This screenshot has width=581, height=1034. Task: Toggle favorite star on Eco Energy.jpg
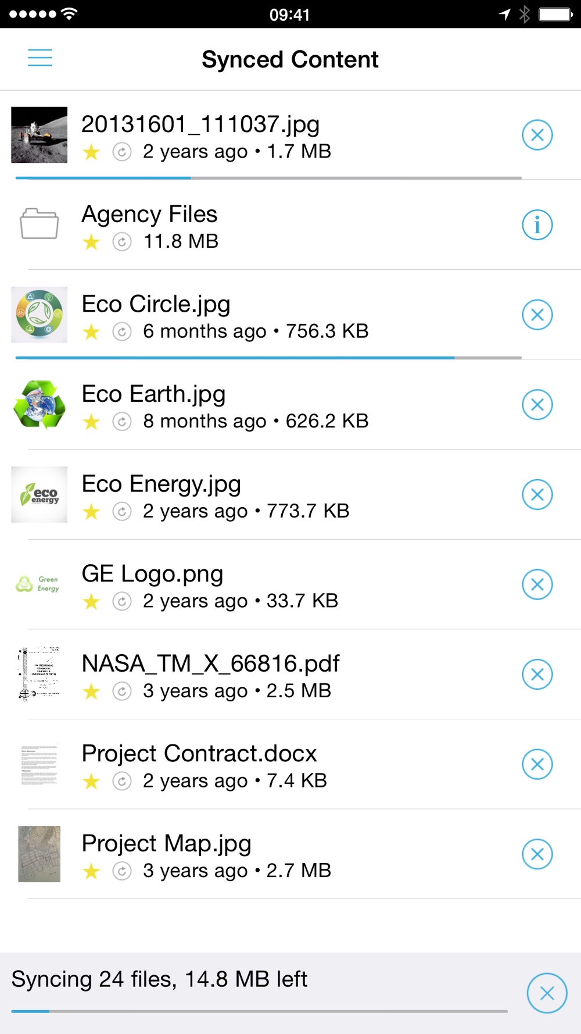pos(91,512)
